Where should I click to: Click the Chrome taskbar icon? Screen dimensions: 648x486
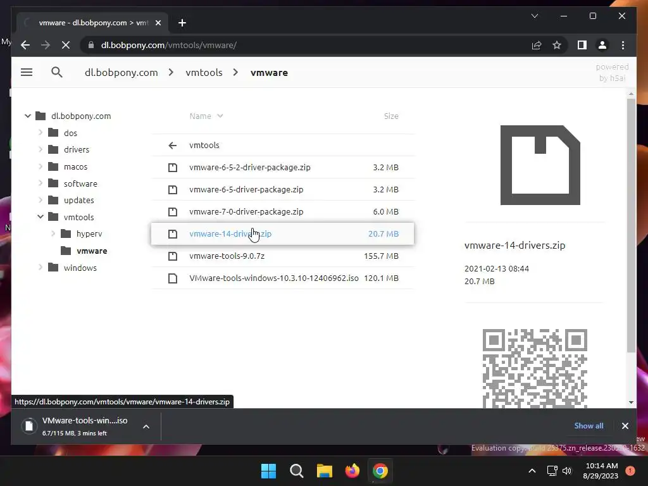pos(380,471)
